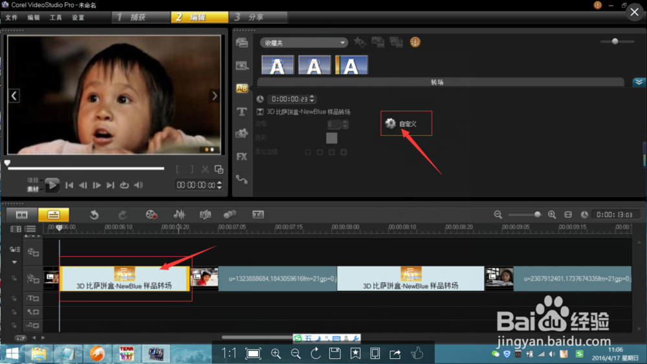Open the Instant Project panel icon
The height and width of the screenshot is (364, 647).
(x=242, y=65)
